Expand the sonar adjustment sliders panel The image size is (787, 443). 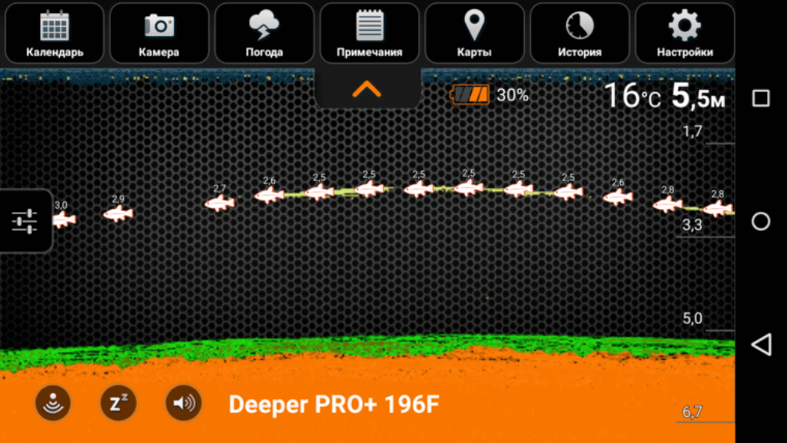click(25, 221)
